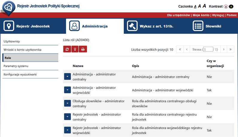Go to the previous page of results

(x=187, y=49)
